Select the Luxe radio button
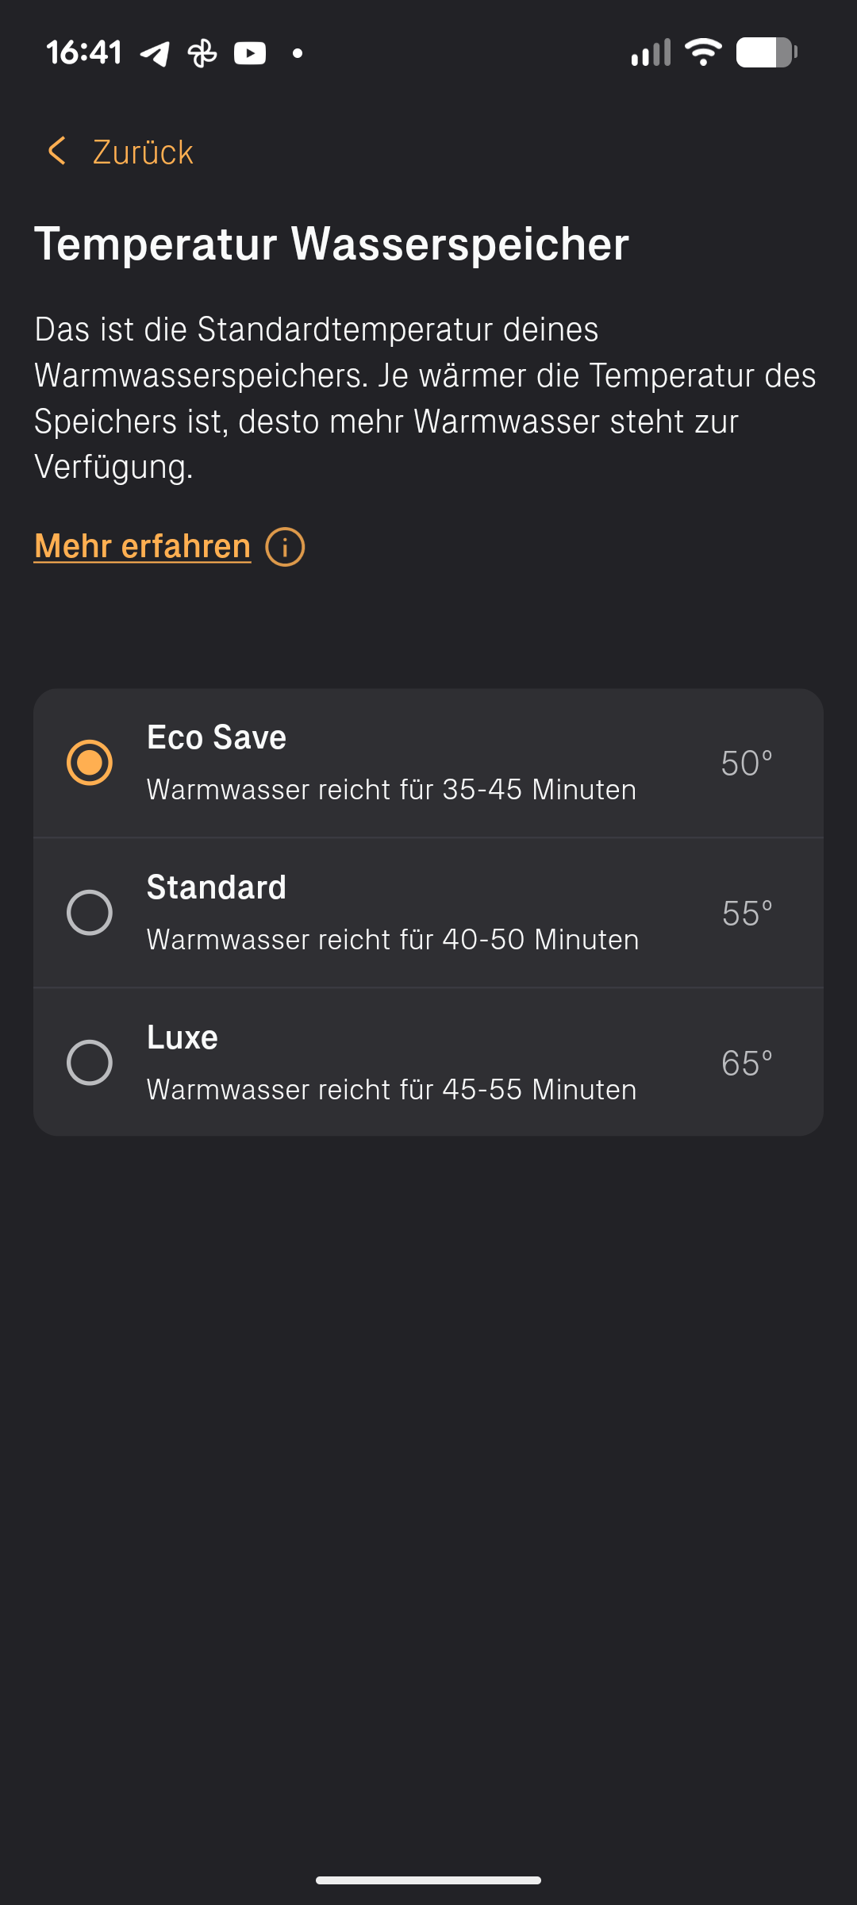This screenshot has height=1905, width=857. coord(90,1062)
